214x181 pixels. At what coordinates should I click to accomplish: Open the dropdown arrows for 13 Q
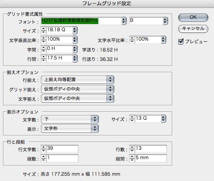click(164, 119)
